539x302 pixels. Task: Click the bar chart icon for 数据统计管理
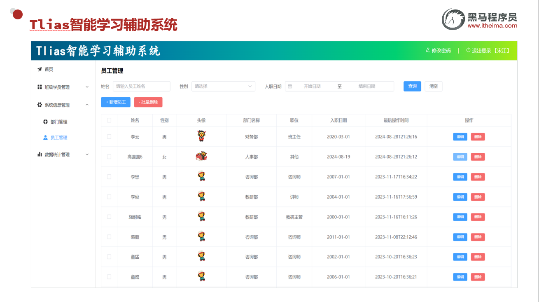[39, 154]
